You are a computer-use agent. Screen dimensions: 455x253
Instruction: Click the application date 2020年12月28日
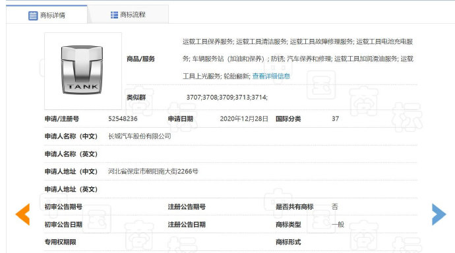click(244, 119)
